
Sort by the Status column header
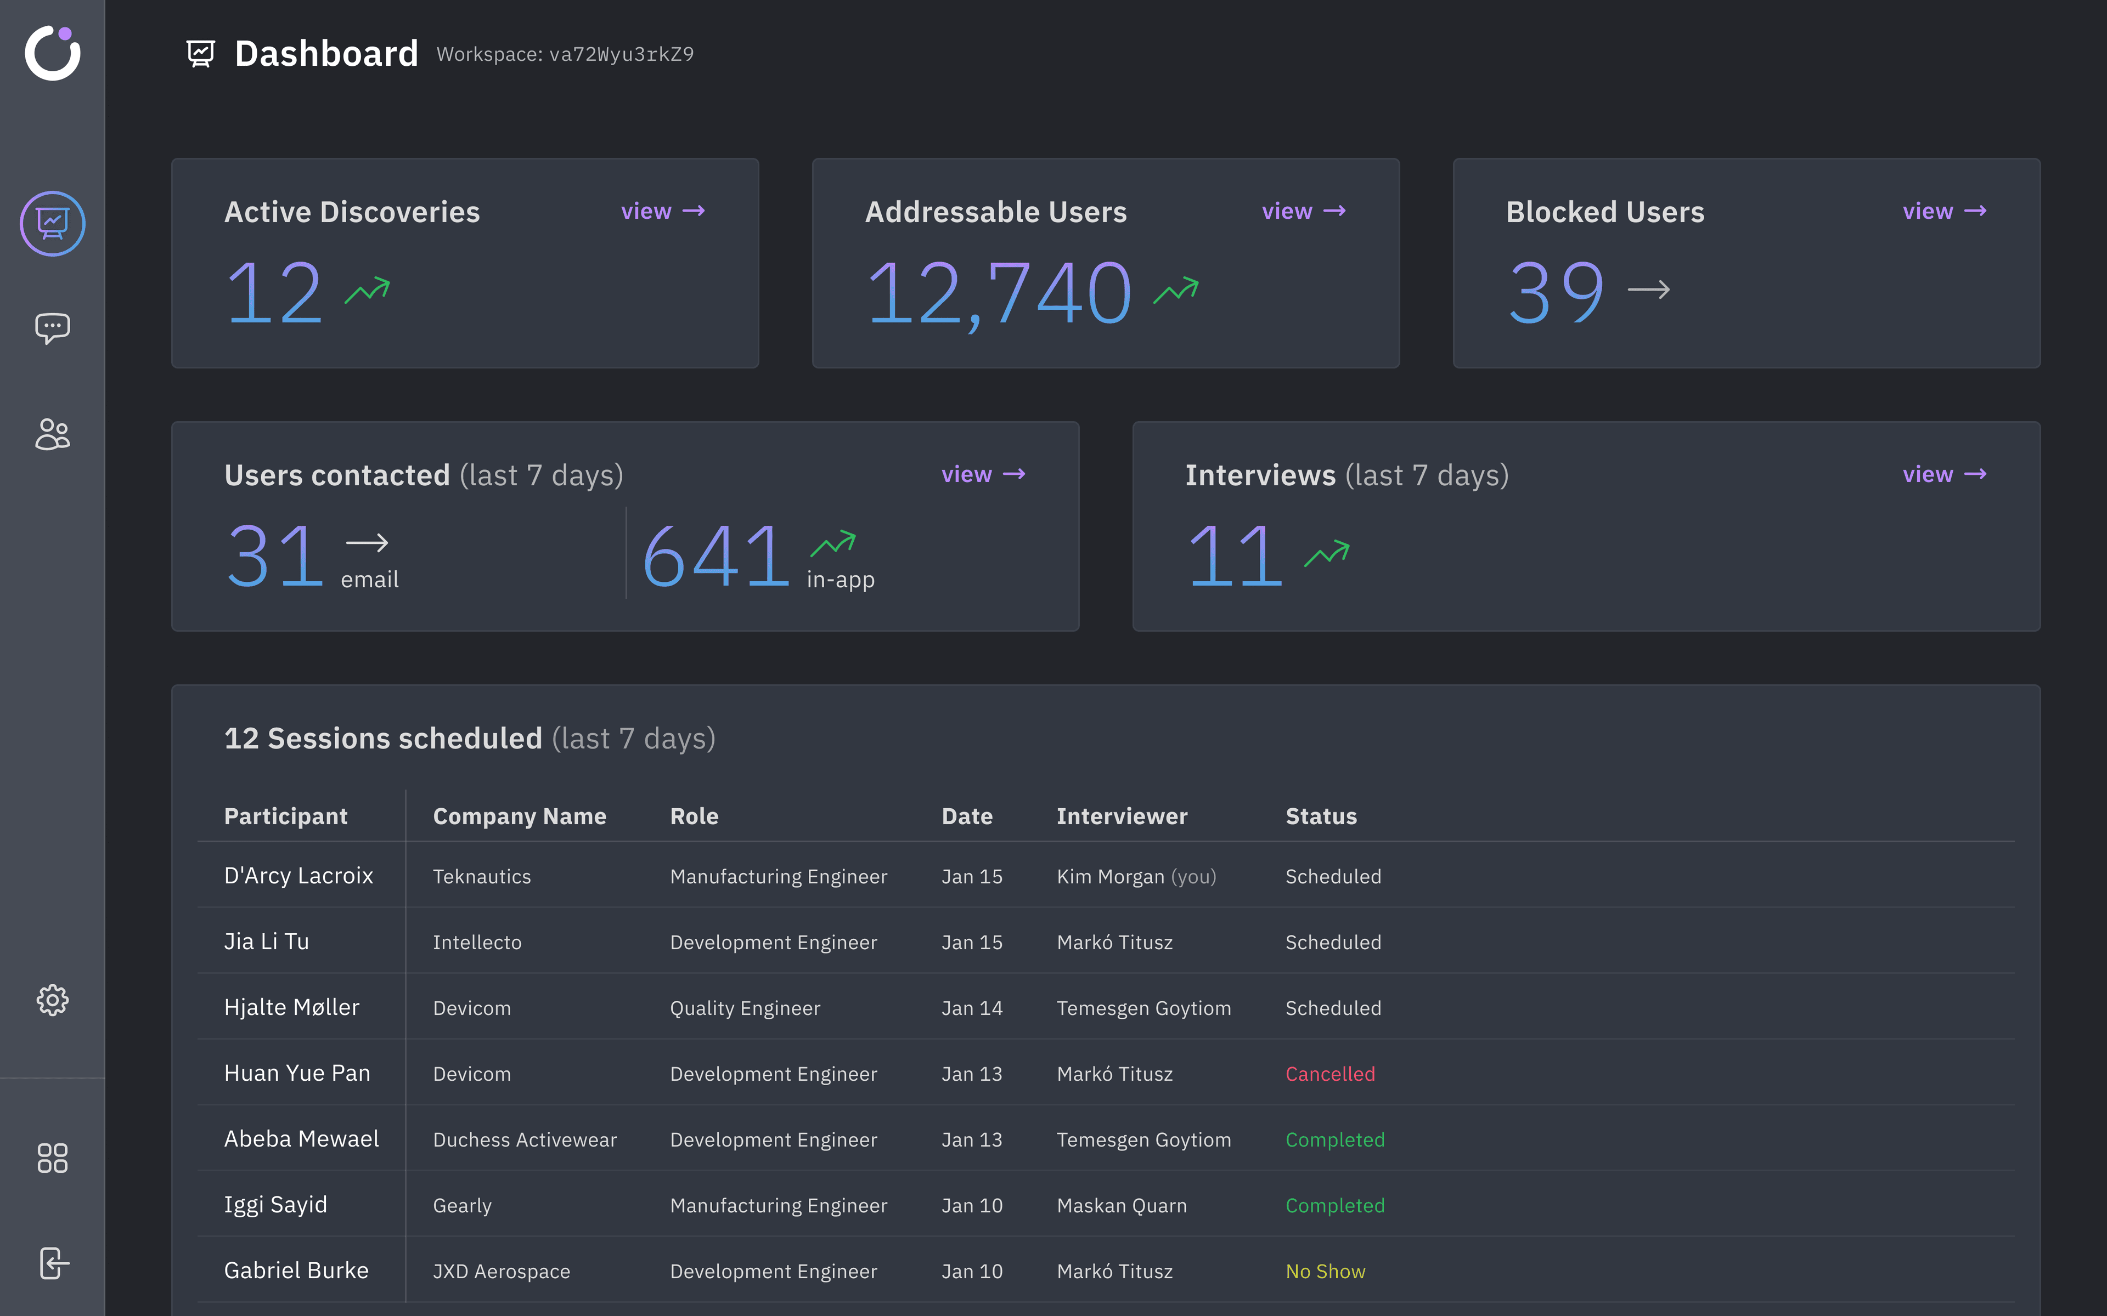point(1321,815)
